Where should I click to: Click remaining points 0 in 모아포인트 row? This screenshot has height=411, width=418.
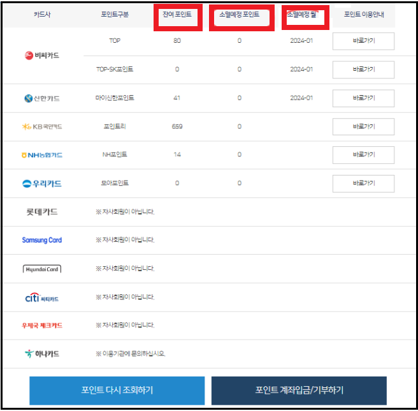pyautogui.click(x=177, y=183)
